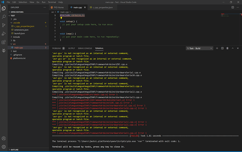This screenshot has width=242, height=152.
Task: Collapse the .vscode folder
Action: click(28, 23)
